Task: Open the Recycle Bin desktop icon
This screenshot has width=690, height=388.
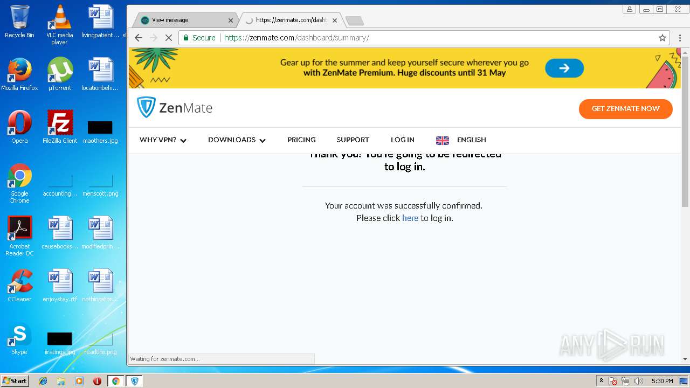Action: pyautogui.click(x=19, y=22)
